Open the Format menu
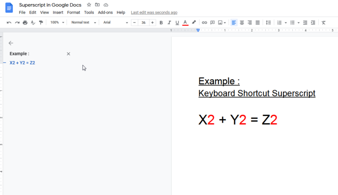 [73, 12]
